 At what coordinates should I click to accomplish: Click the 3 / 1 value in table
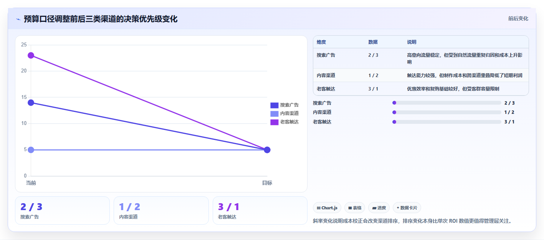tap(373, 89)
